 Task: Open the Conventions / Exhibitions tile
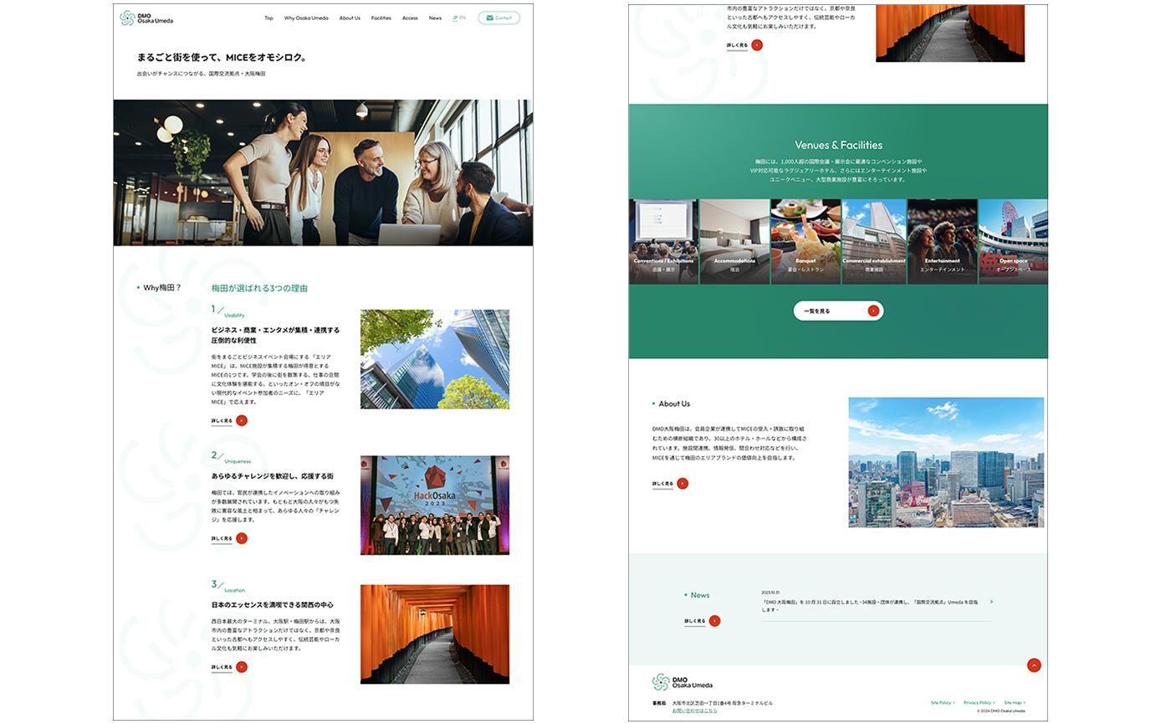663,242
